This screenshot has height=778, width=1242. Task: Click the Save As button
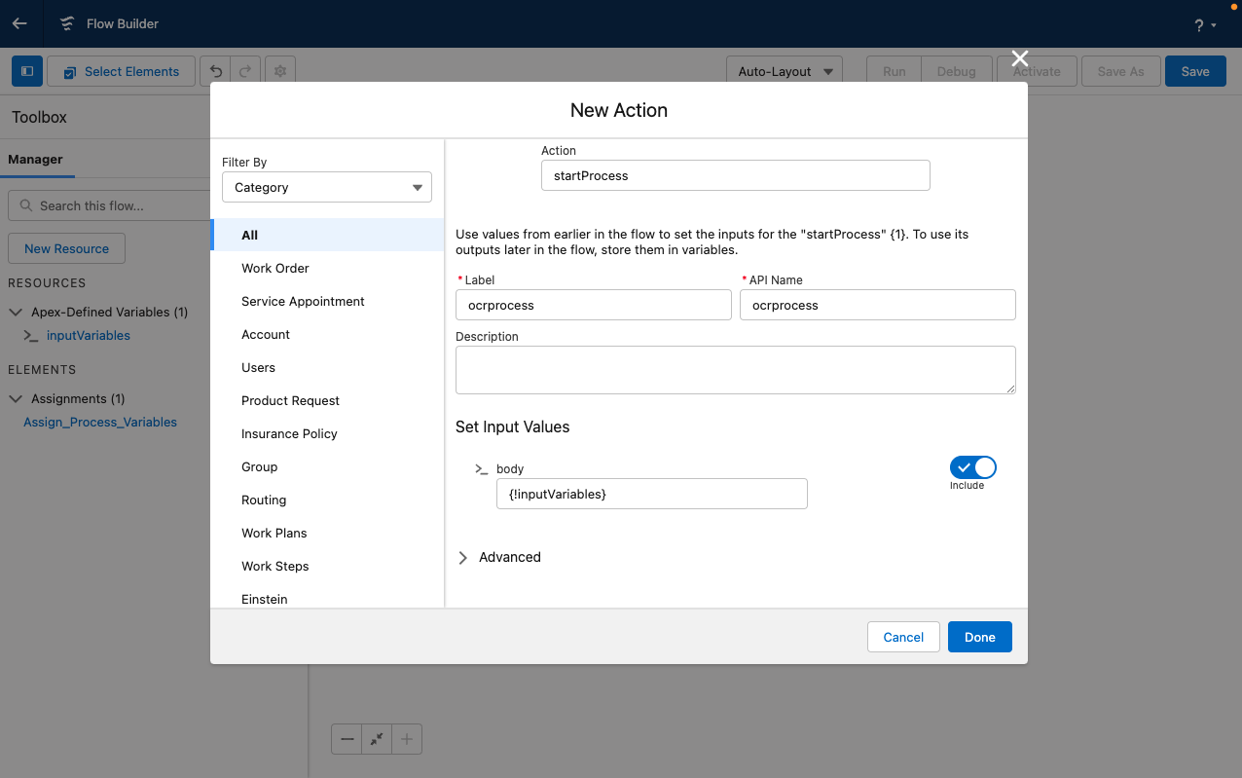pos(1120,71)
